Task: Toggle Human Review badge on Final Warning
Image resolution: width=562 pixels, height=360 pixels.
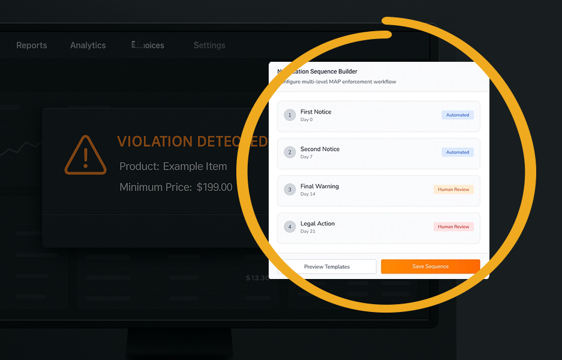Action: [453, 189]
